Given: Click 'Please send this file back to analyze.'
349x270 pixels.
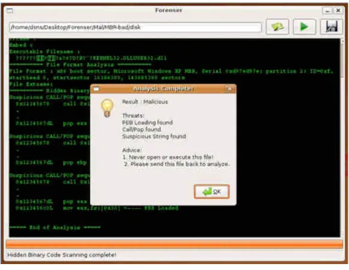Looking at the screenshot, I should tap(177, 164).
